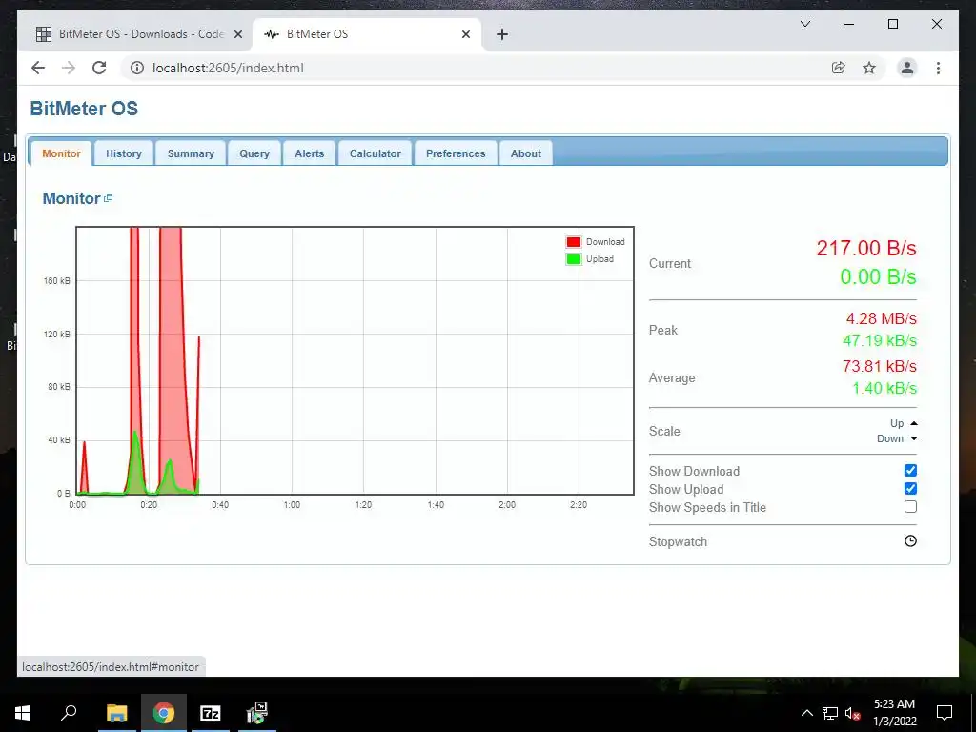The image size is (976, 732).
Task: Click the network tray icon
Action: [x=830, y=713]
